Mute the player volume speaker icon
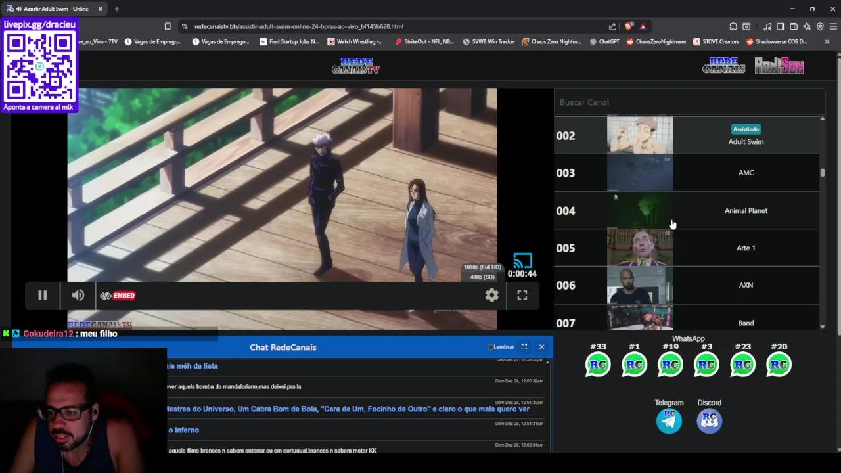 click(x=78, y=296)
